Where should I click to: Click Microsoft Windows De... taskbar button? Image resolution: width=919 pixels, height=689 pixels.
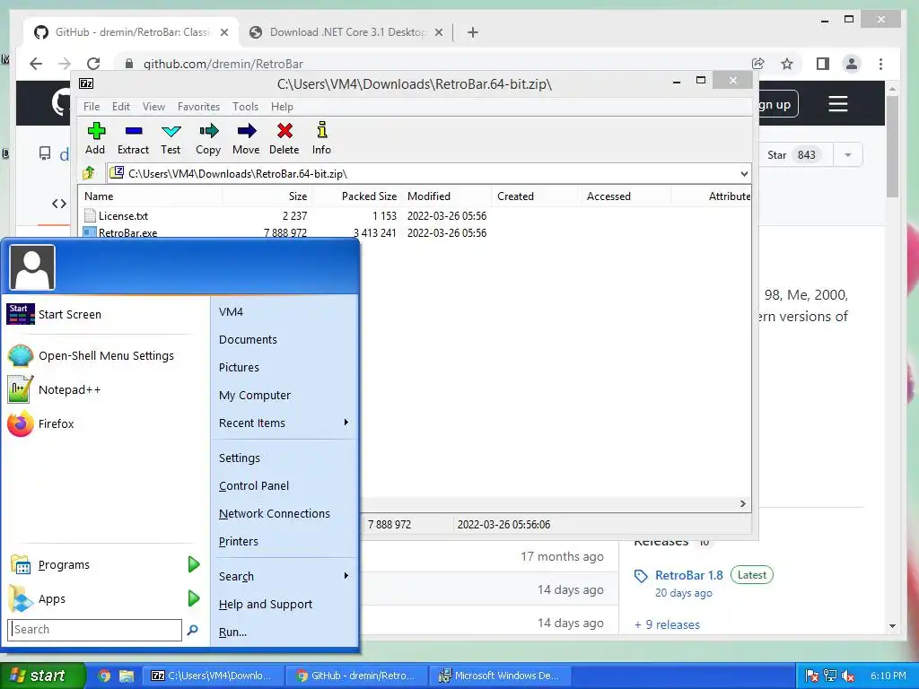tap(500, 676)
